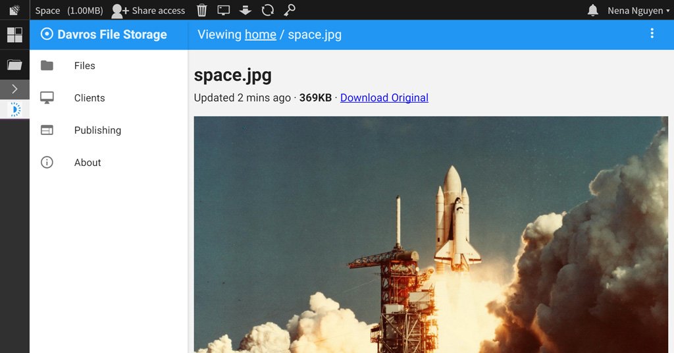Click the 1.00MB grain size label
Viewport: 674px width, 353px height.
click(85, 11)
